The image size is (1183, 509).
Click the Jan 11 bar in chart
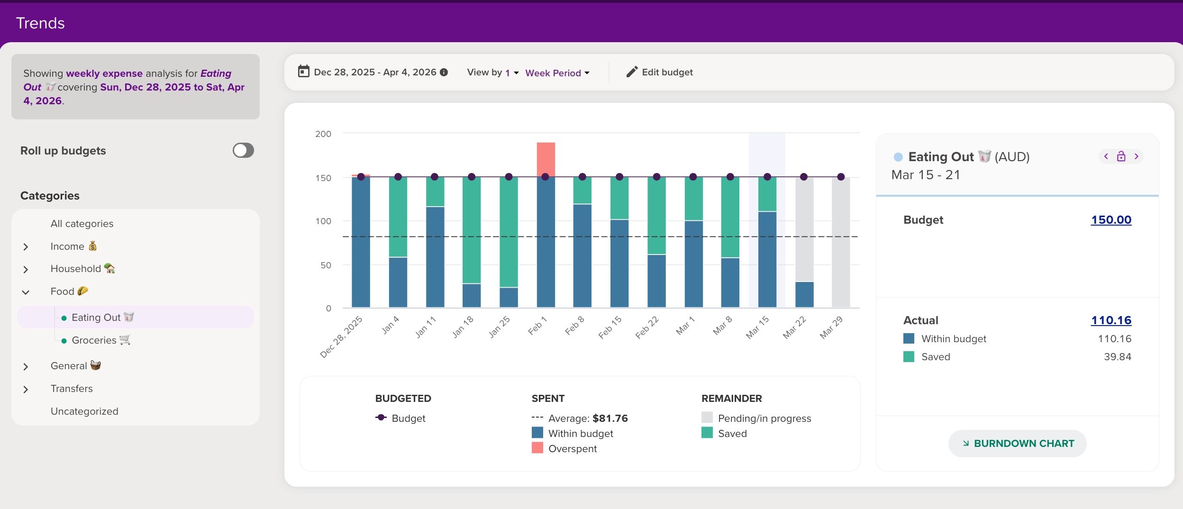(435, 242)
